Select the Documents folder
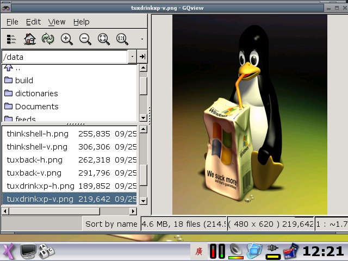 [36, 107]
